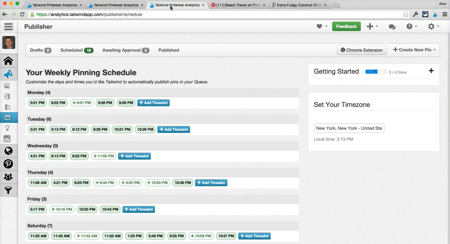Enable suggested 10:09 PM Saturday timeslot
The width and height of the screenshot is (450, 244).
201,236
